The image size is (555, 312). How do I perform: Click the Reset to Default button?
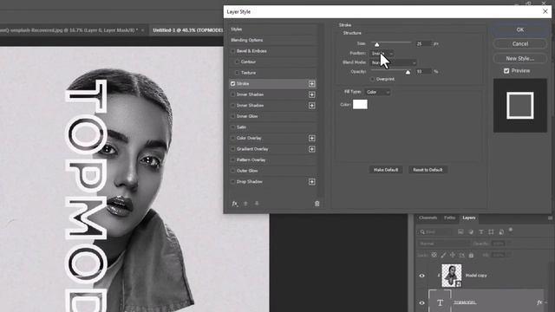pos(428,170)
